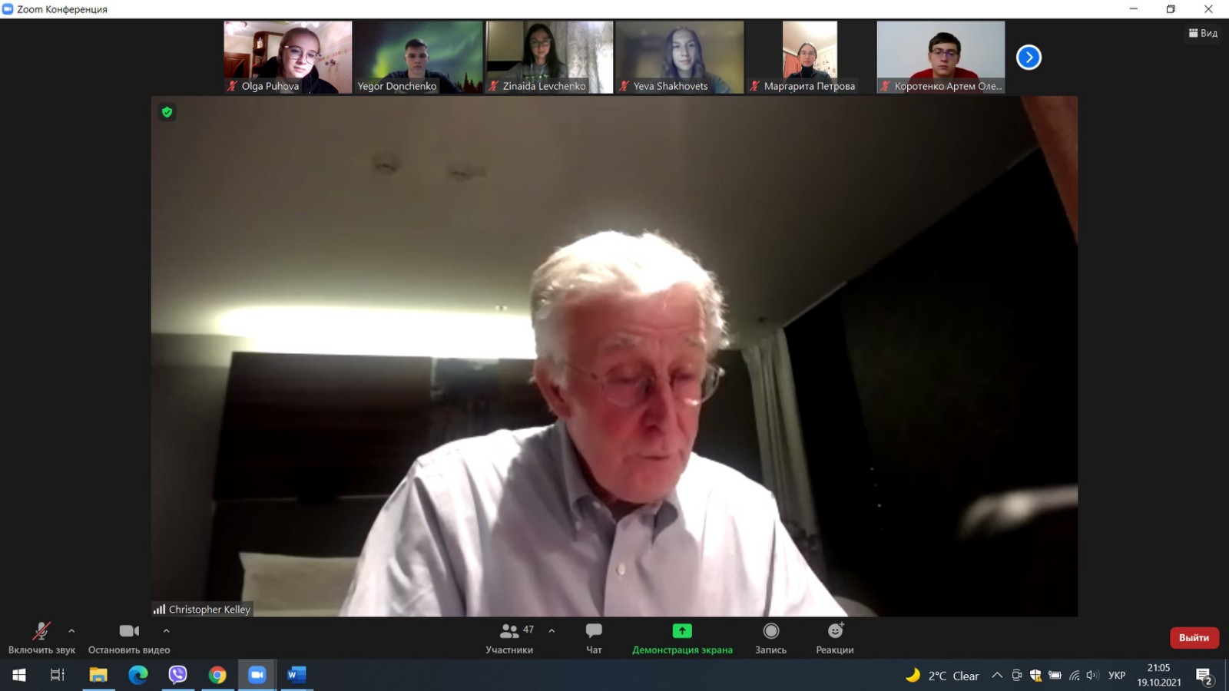Leave meeting with Выйти button
The height and width of the screenshot is (691, 1229).
(1194, 637)
